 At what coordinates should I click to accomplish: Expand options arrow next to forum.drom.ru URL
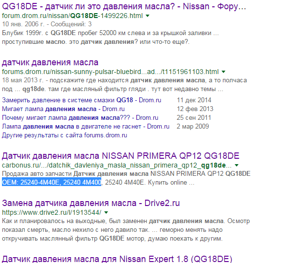coord(148,16)
